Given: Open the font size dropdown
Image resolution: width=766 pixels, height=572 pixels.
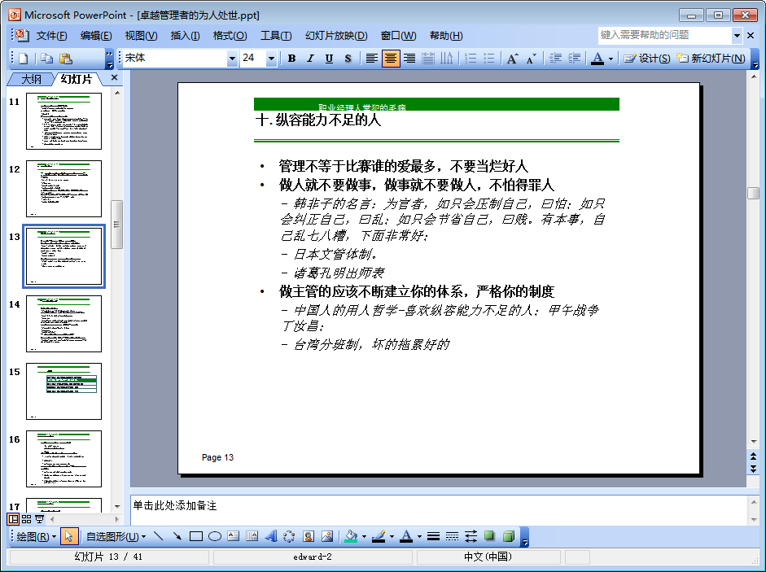Looking at the screenshot, I should pyautogui.click(x=272, y=59).
